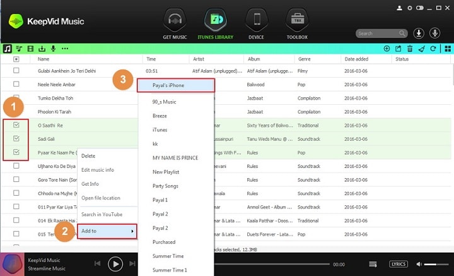Viewport: 454px width, 276px height.
Task: Select the playlist view icon
Action: (19, 49)
